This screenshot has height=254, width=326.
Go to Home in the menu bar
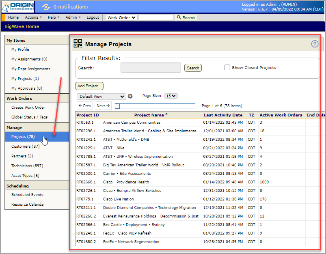click(13, 17)
